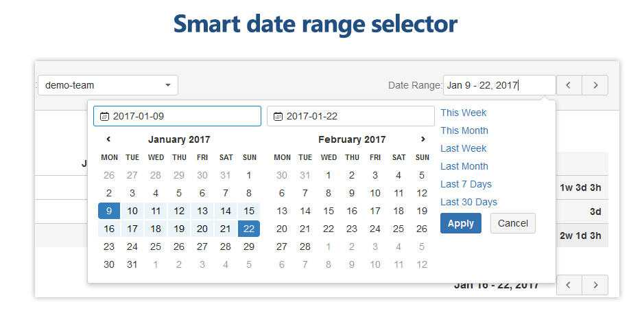Choose Last Month range preset
Image resolution: width=631 pixels, height=309 pixels.
coord(464,166)
